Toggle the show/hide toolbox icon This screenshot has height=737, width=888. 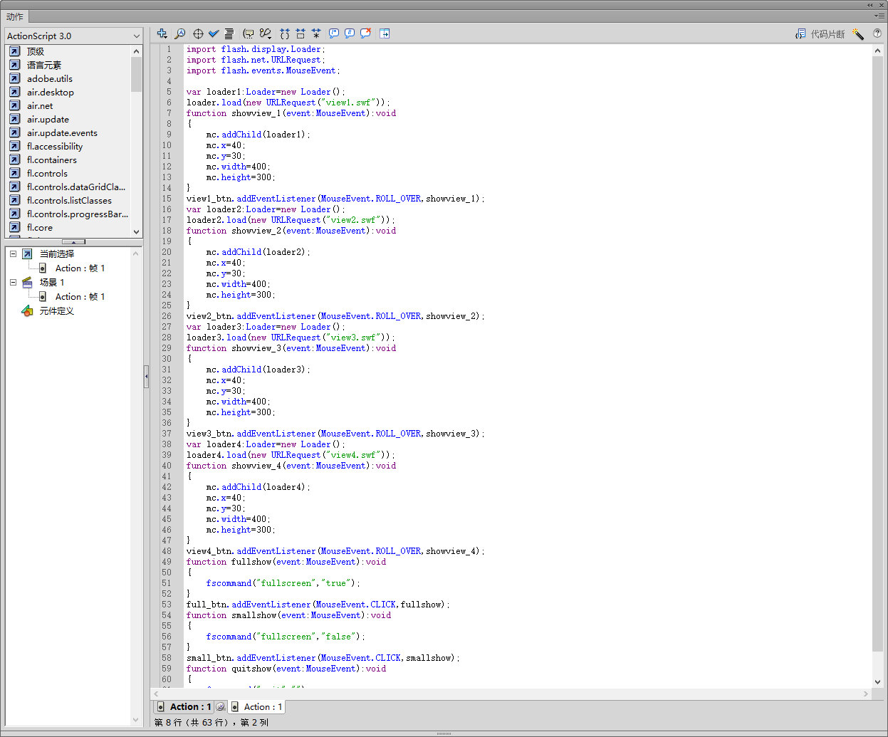385,33
